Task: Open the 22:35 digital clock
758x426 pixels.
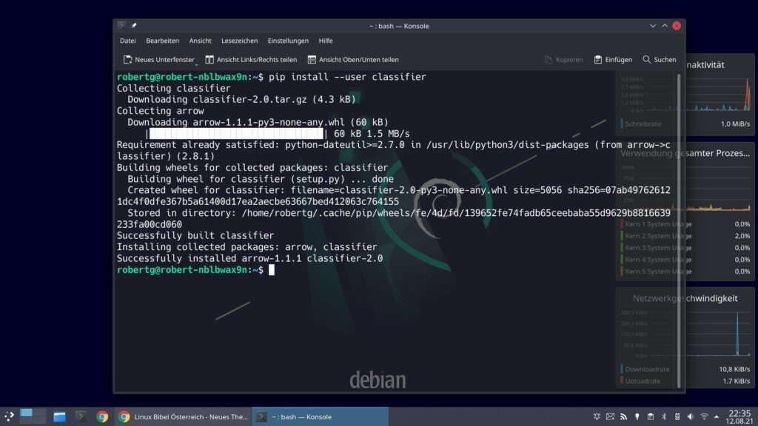Action: 739,416
